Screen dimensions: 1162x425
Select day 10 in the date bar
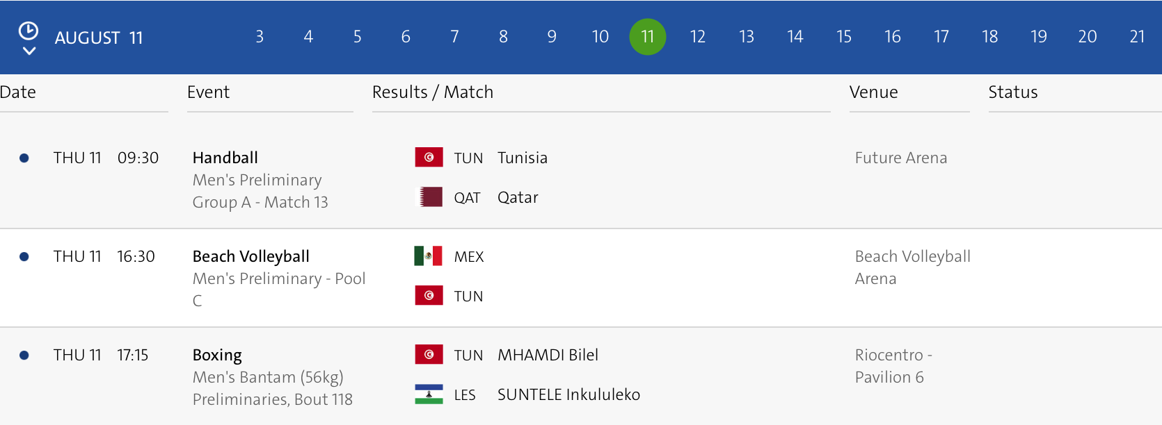[600, 37]
